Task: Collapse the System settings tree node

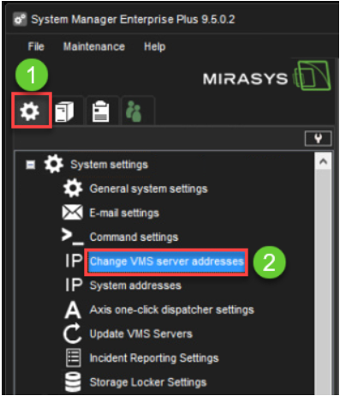Action: (x=30, y=165)
